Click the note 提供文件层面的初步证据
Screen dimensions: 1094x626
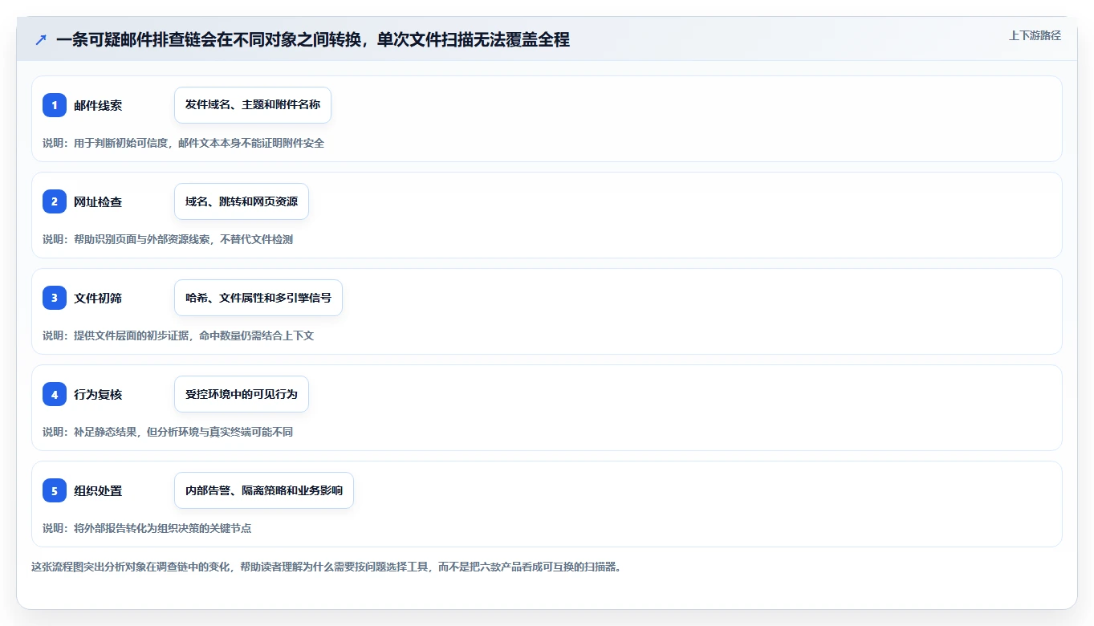click(x=178, y=335)
